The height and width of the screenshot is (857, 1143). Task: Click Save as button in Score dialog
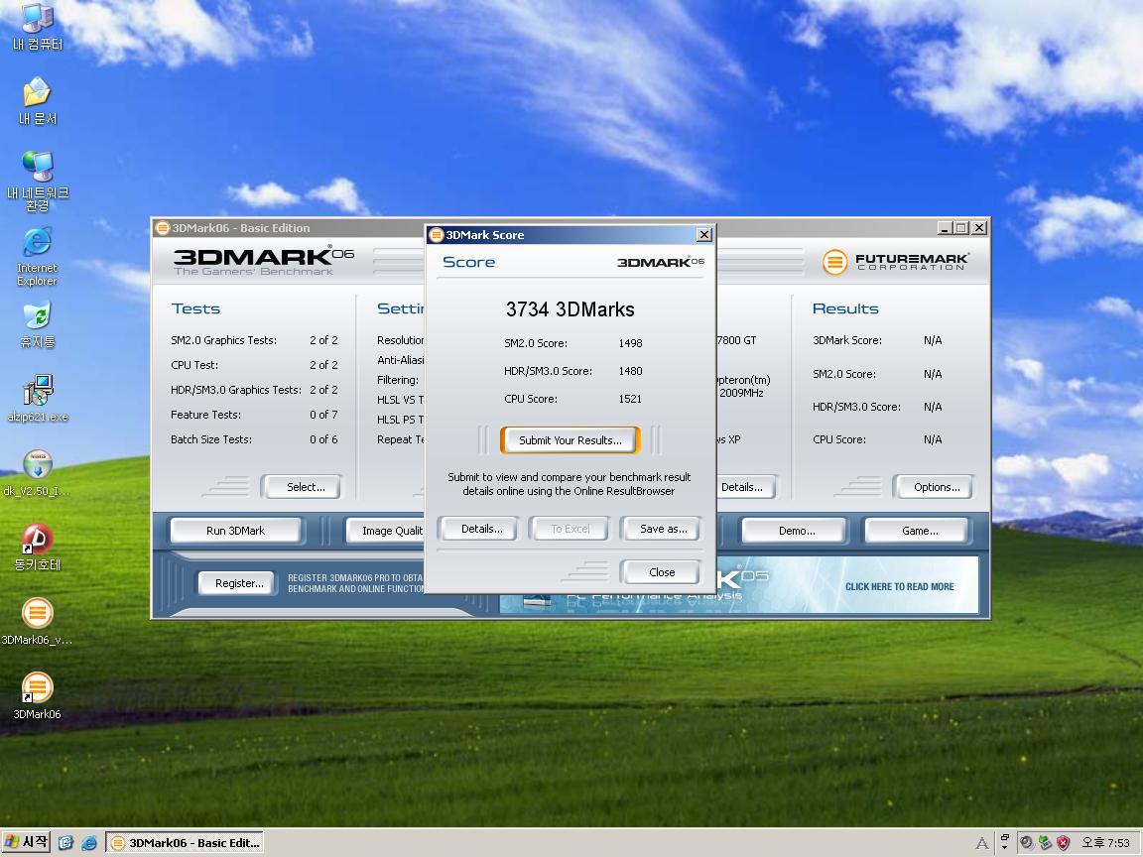click(x=663, y=529)
